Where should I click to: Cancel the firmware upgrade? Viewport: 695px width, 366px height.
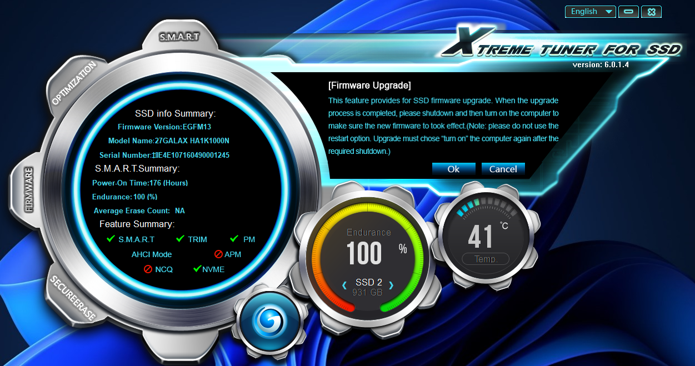[x=503, y=169]
